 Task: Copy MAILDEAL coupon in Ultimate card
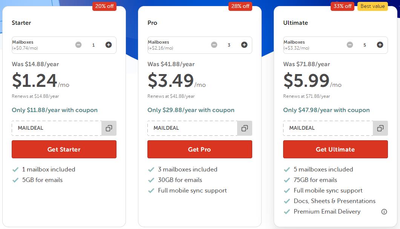(380, 128)
